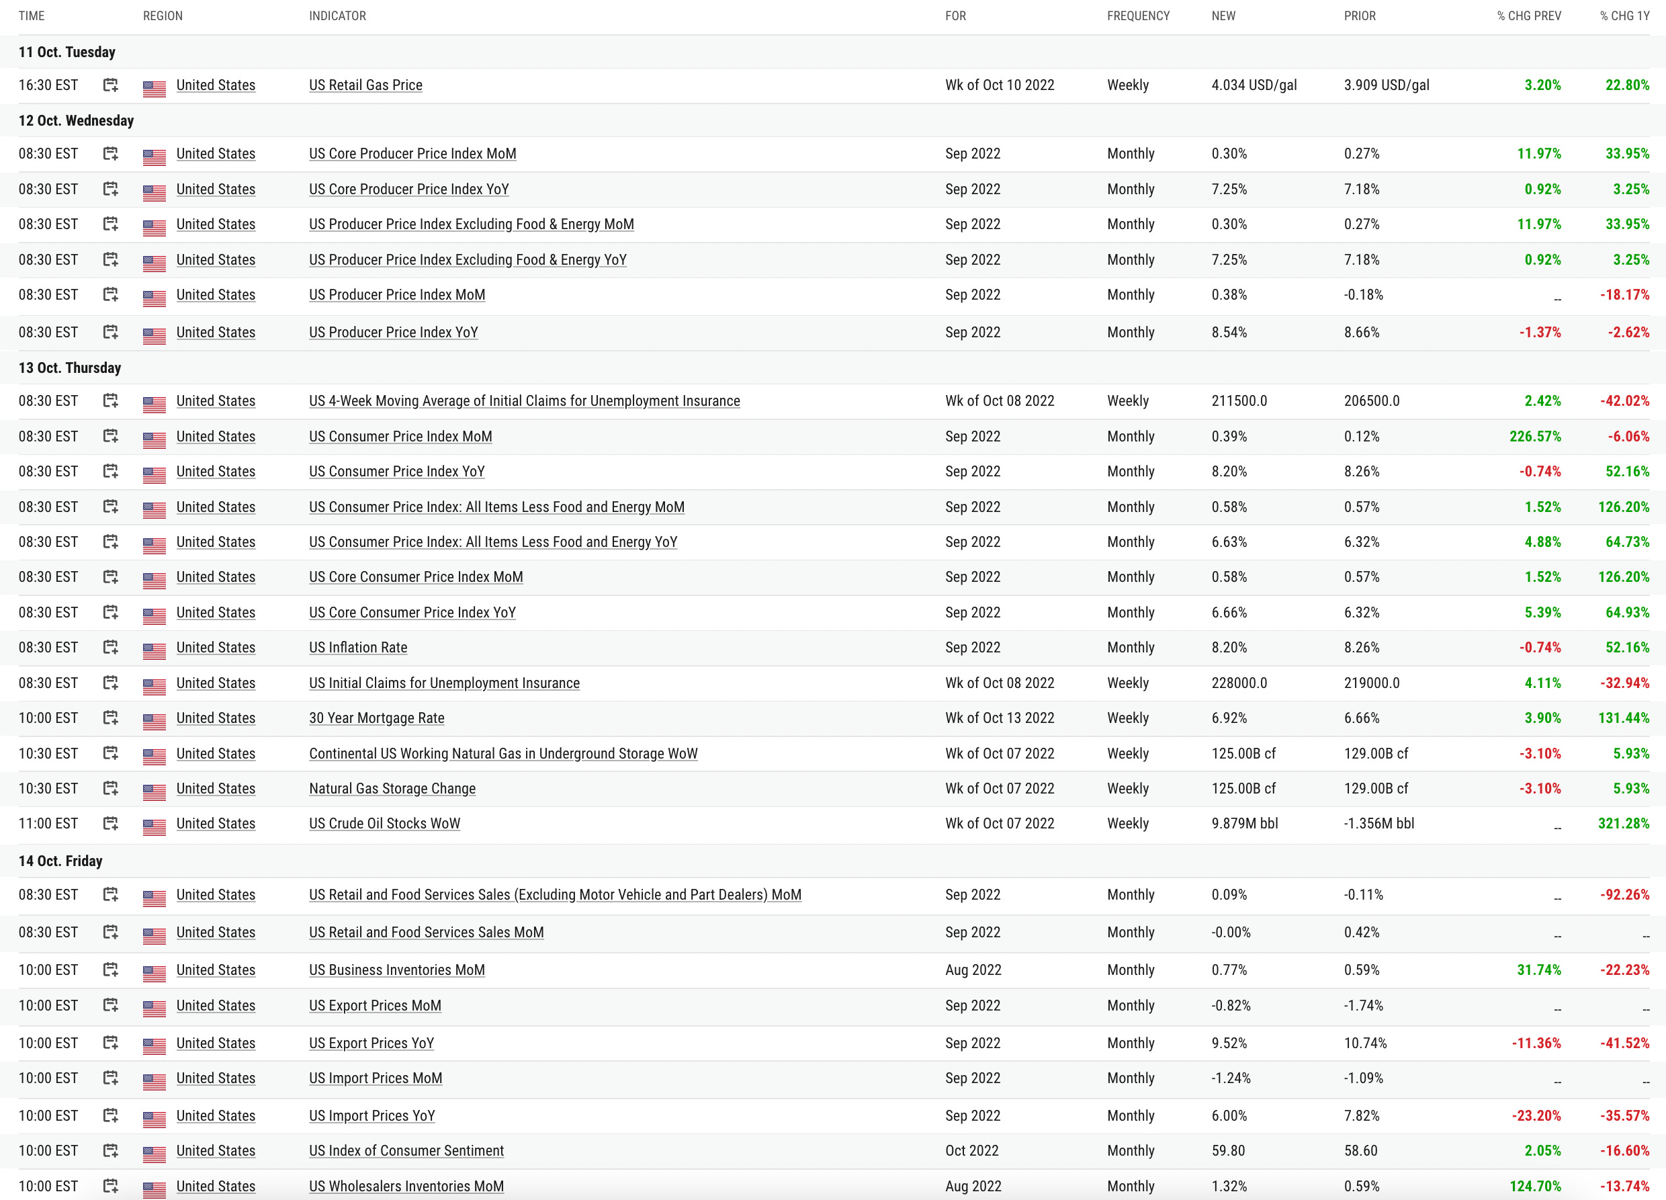Click the 321.28% value in Crude Oil Stocks row
Viewport: 1666px width, 1200px height.
(x=1624, y=824)
